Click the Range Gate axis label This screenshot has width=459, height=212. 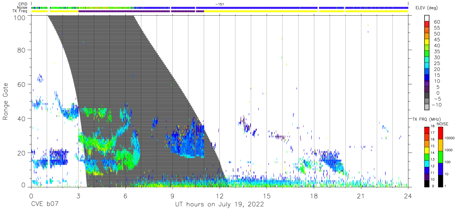(x=6, y=101)
